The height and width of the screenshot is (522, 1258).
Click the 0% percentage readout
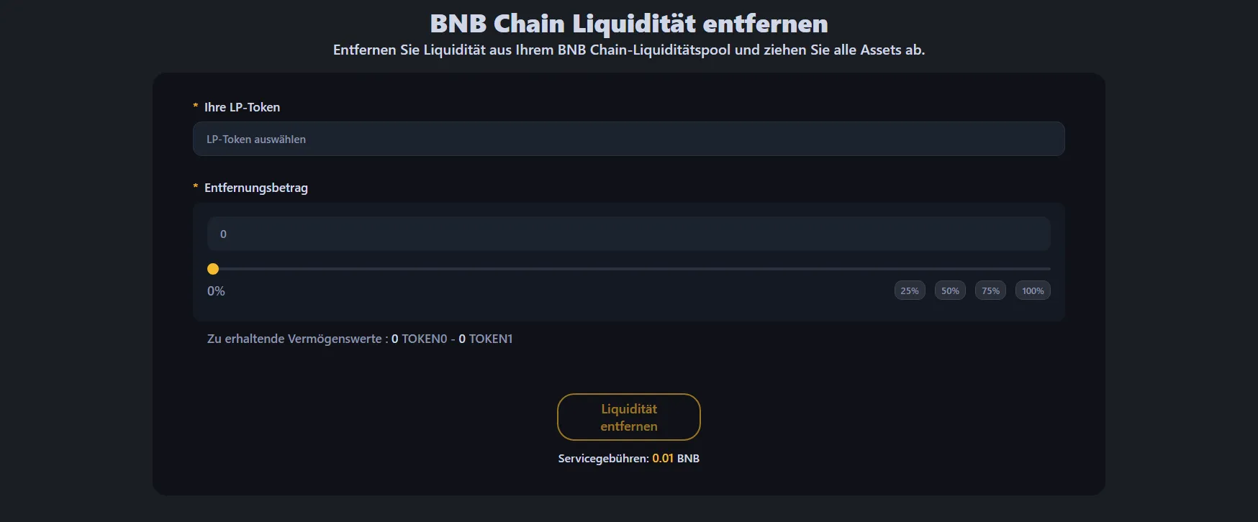[216, 291]
